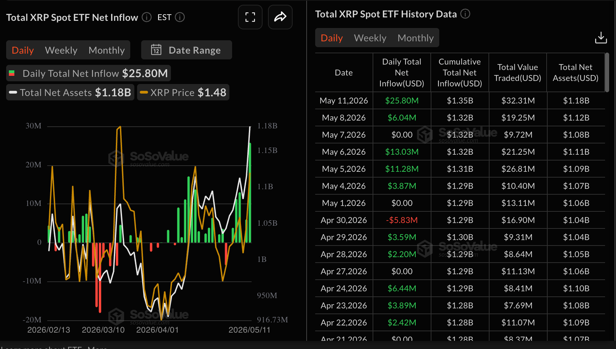Click the $1.12B net assets cell
Image resolution: width=616 pixels, height=349 pixels.
point(576,117)
